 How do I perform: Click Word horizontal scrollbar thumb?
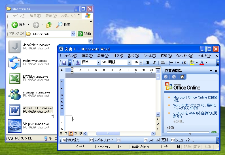(108, 134)
